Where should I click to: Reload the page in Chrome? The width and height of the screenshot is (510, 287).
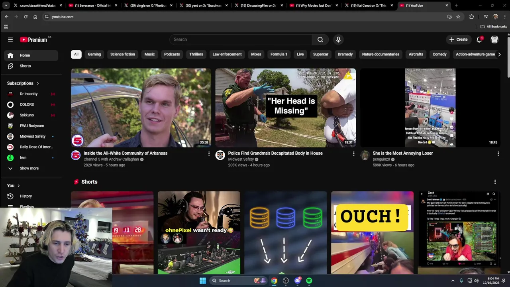click(x=25, y=17)
